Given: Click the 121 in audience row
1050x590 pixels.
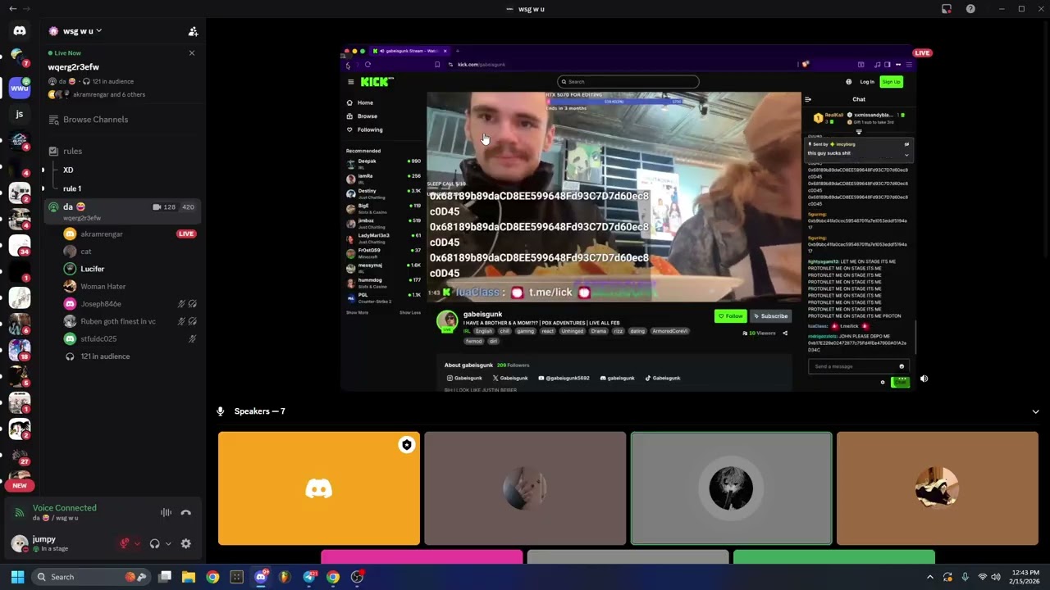Looking at the screenshot, I should point(104,356).
